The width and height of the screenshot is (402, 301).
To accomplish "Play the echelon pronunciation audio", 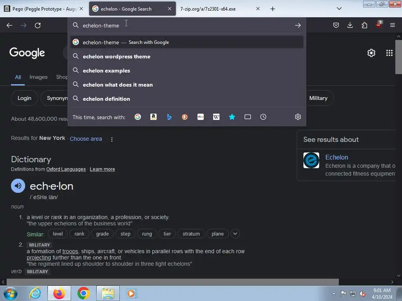I will pyautogui.click(x=18, y=186).
